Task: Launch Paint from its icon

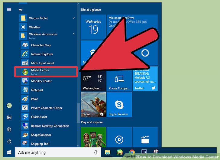Action: [25, 99]
